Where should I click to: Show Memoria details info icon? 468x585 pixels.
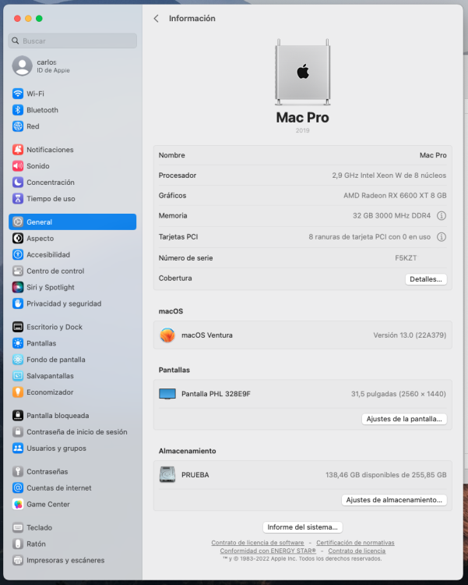click(442, 215)
